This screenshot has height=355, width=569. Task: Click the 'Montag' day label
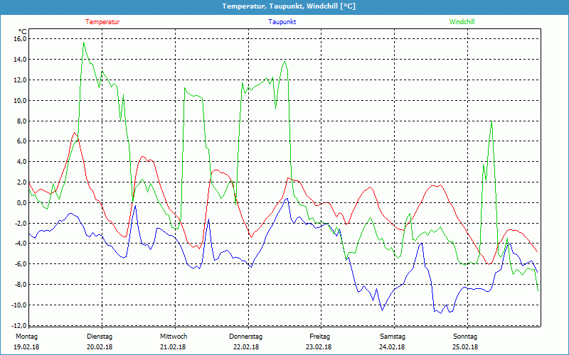point(26,337)
